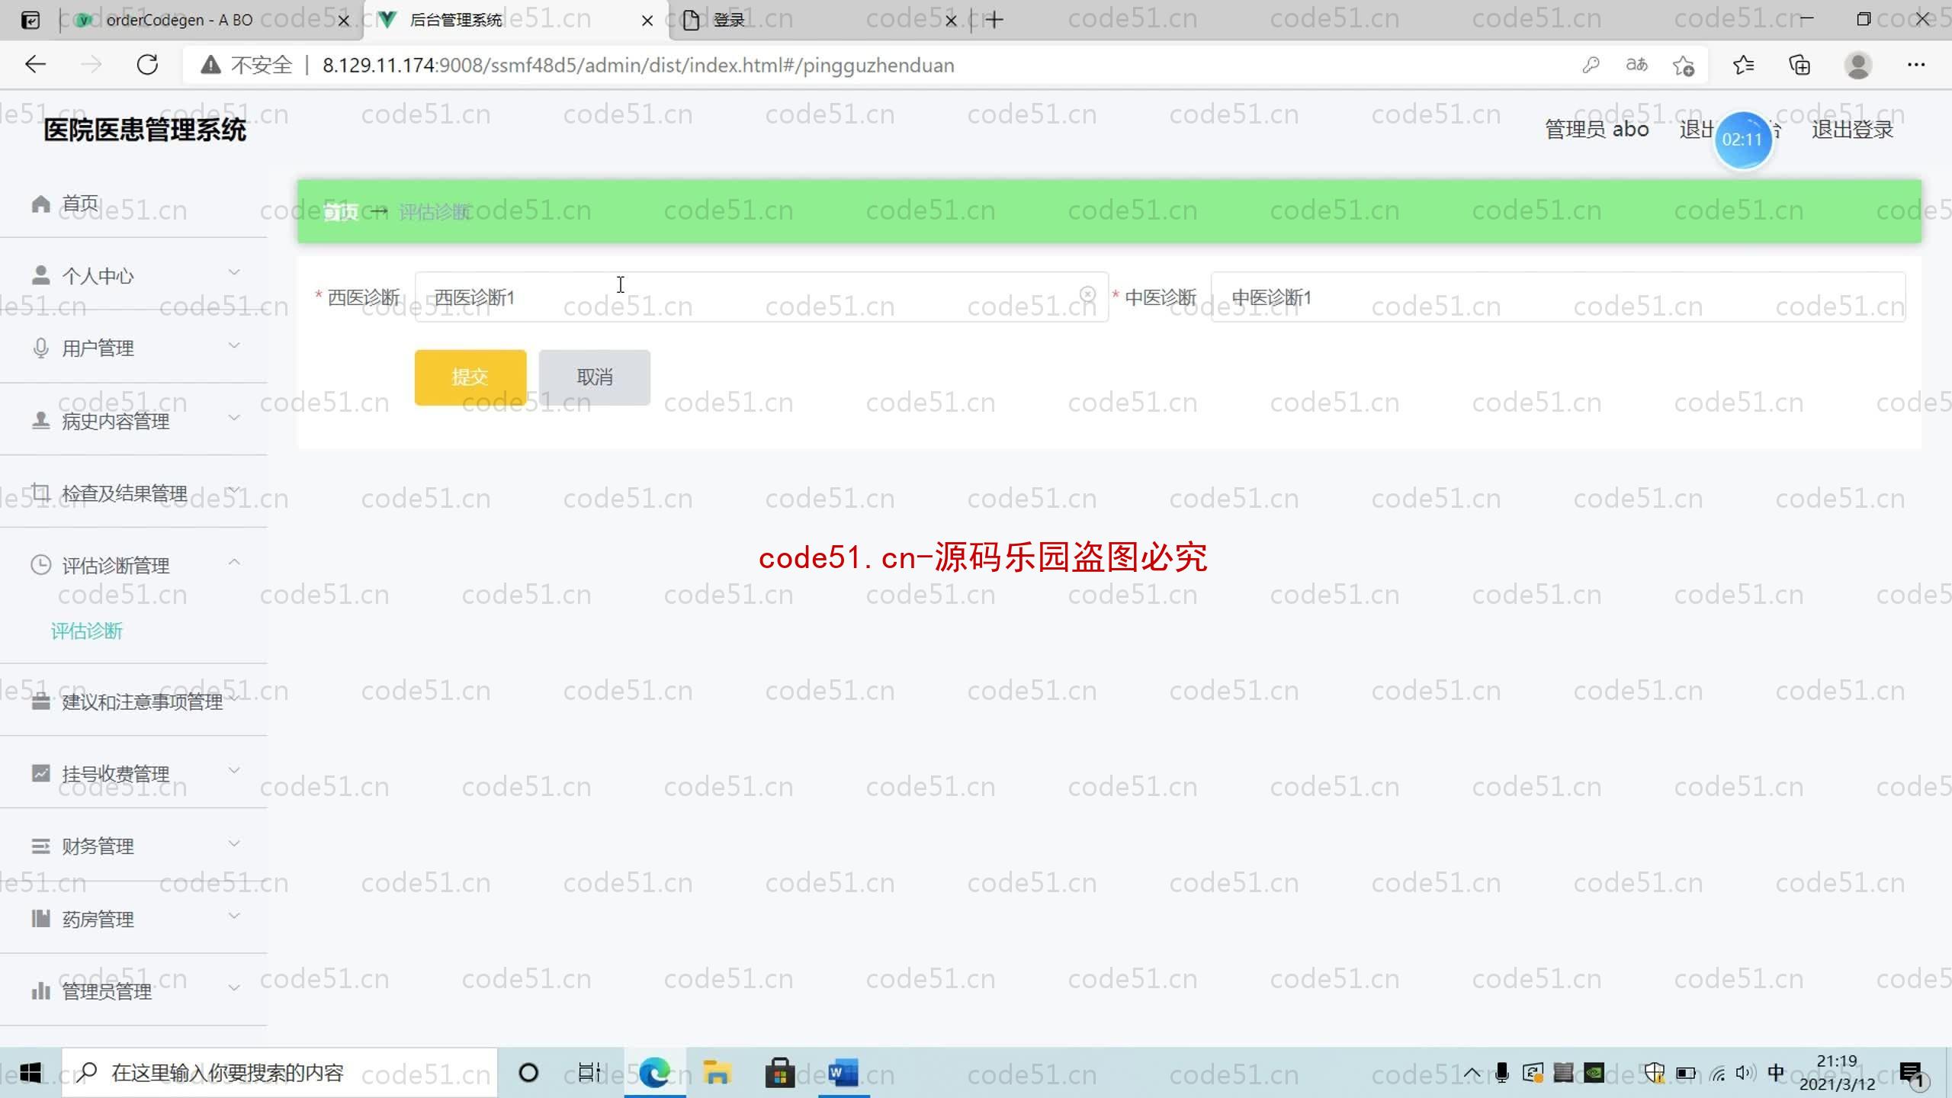Click the not-secure warning icon

pyautogui.click(x=211, y=65)
